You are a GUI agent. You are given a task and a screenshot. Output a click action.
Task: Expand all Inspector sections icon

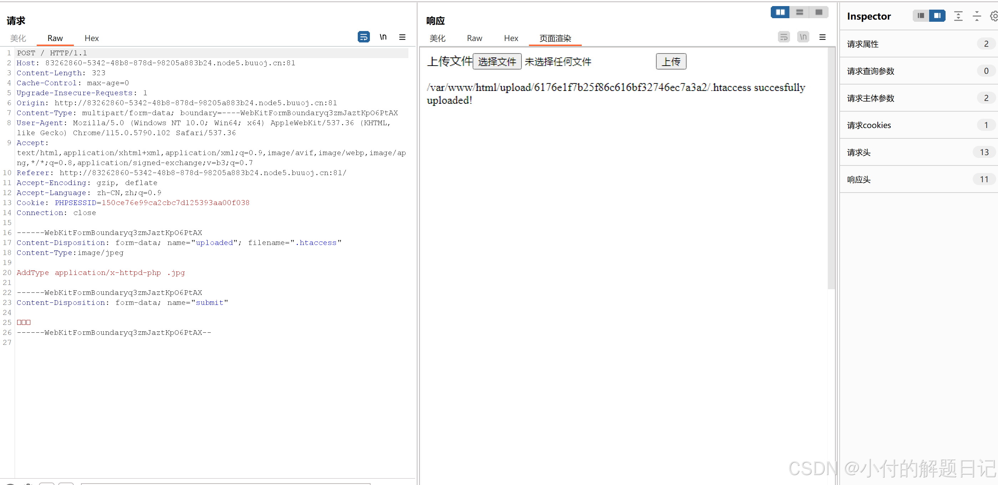tap(958, 16)
